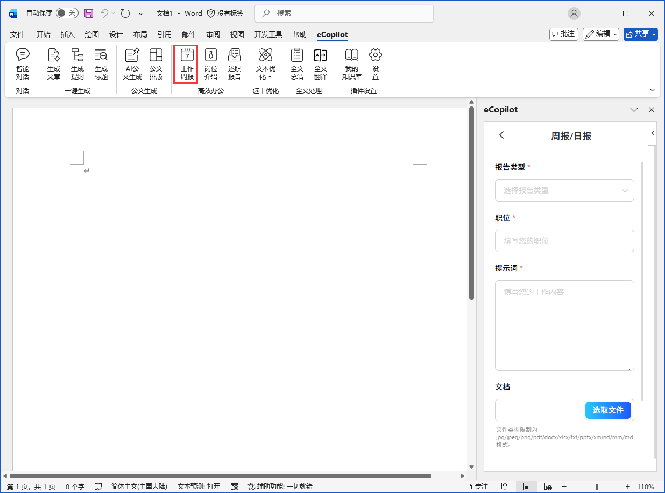The height and width of the screenshot is (493, 665).
Task: Click the 岗位介绍 icon
Action: tap(211, 63)
